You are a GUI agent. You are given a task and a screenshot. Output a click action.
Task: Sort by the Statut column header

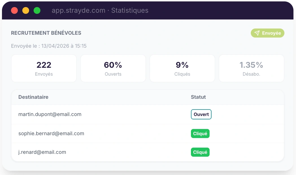click(x=198, y=97)
